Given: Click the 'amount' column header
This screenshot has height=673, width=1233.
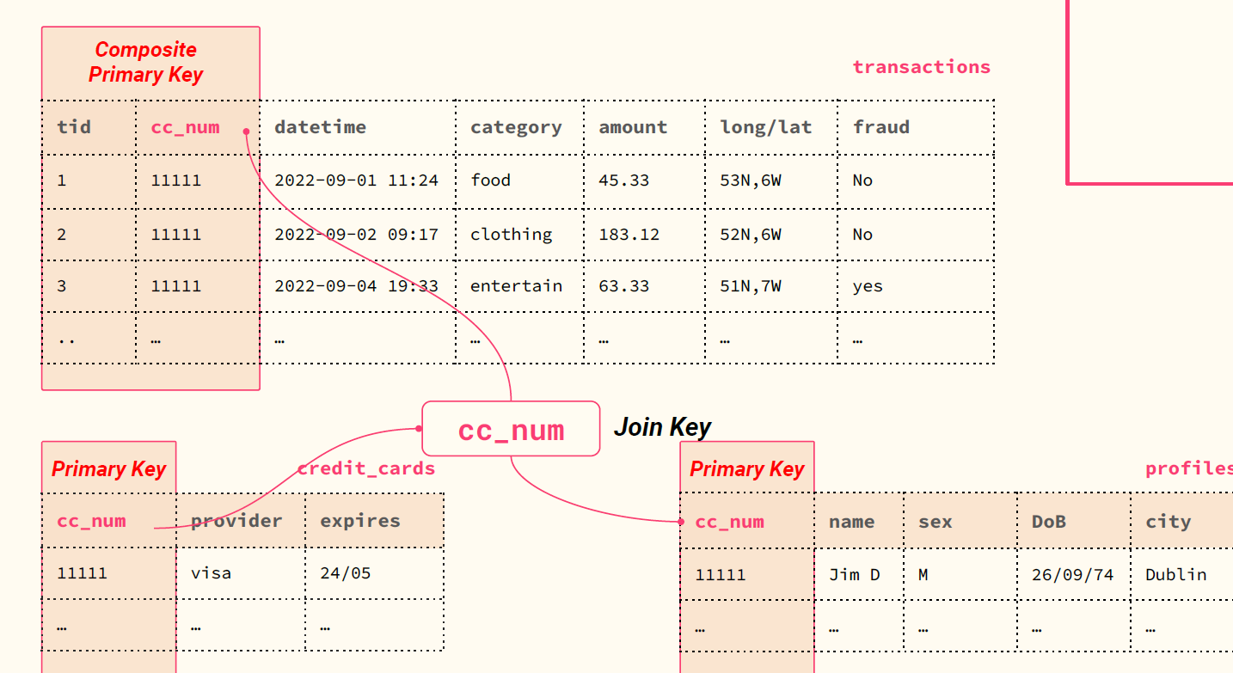Looking at the screenshot, I should click(633, 127).
